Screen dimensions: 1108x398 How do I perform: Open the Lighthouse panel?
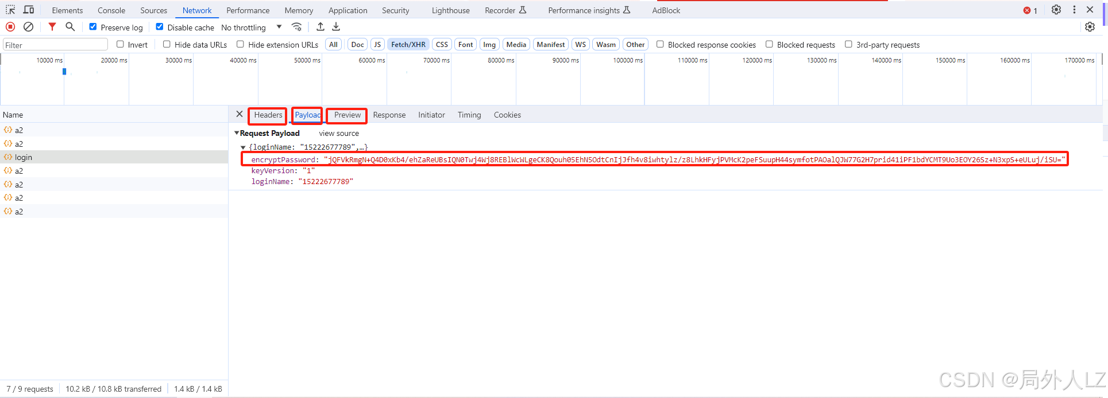click(x=451, y=10)
